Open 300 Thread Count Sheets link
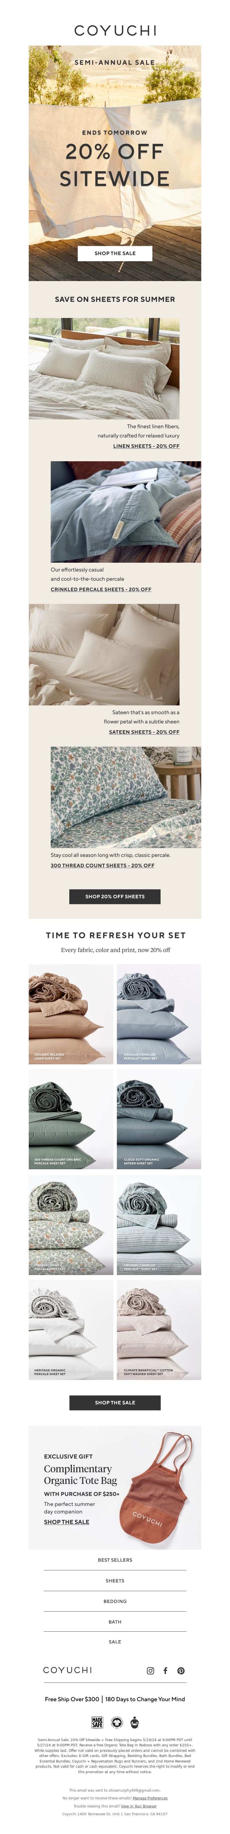The width and height of the screenshot is (230, 1834). coord(102,866)
